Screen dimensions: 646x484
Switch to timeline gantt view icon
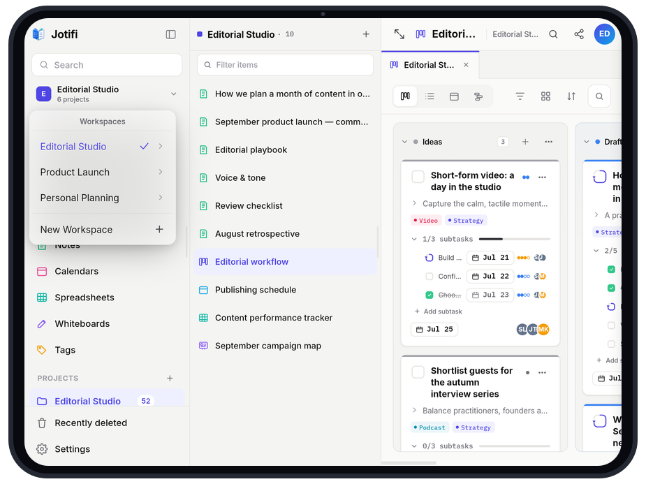click(x=478, y=96)
